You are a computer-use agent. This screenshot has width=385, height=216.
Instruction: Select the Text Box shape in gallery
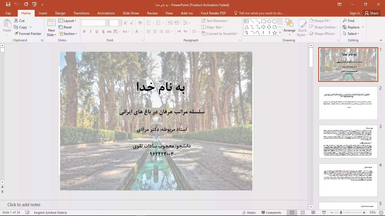point(246,21)
